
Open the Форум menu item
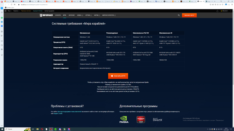97,15
